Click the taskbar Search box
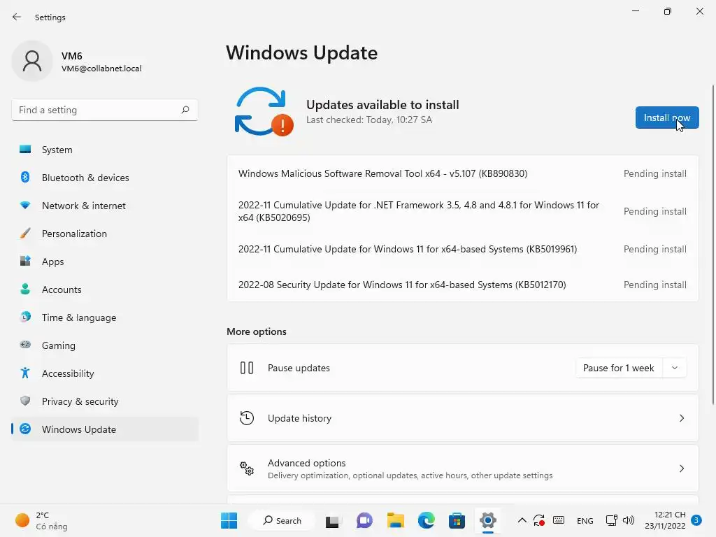The image size is (716, 537). click(x=282, y=520)
